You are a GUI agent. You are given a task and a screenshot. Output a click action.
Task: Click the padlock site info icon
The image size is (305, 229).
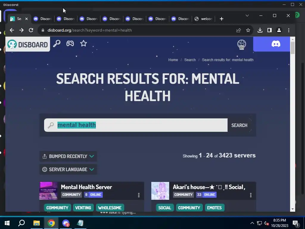[43, 30]
